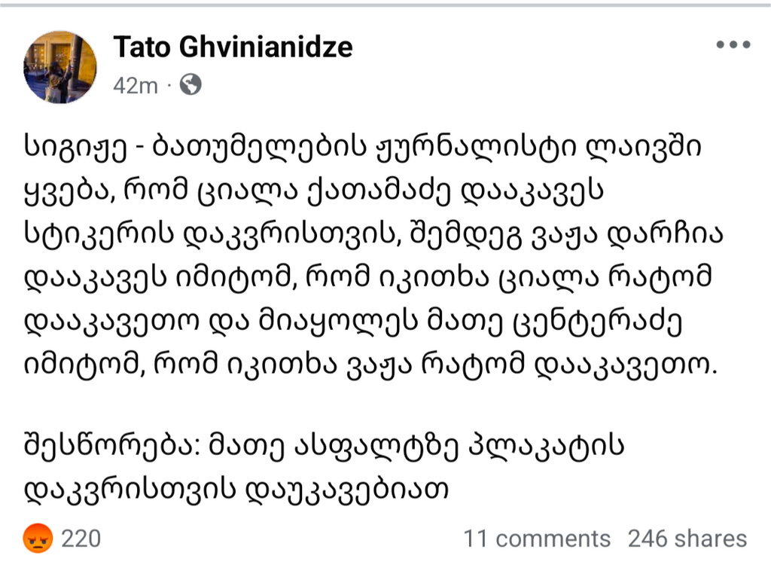View the list of 220 reactions
The height and width of the screenshot is (580, 771).
[x=81, y=539]
